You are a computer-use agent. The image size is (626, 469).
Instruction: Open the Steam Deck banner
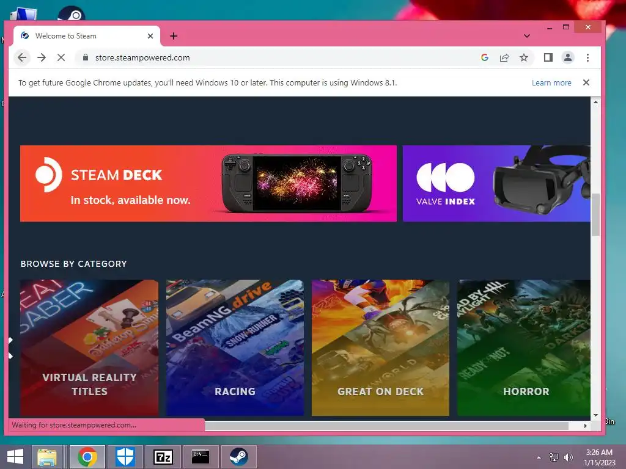tap(208, 183)
